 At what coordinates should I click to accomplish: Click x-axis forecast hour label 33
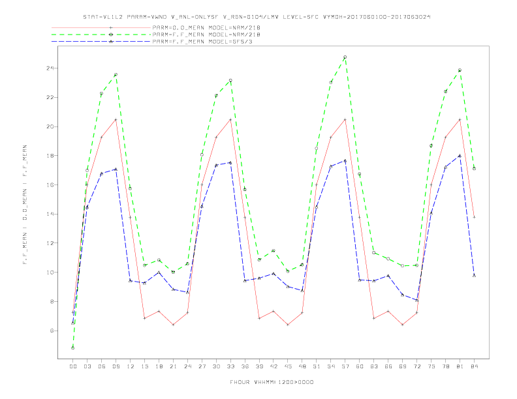(230, 366)
